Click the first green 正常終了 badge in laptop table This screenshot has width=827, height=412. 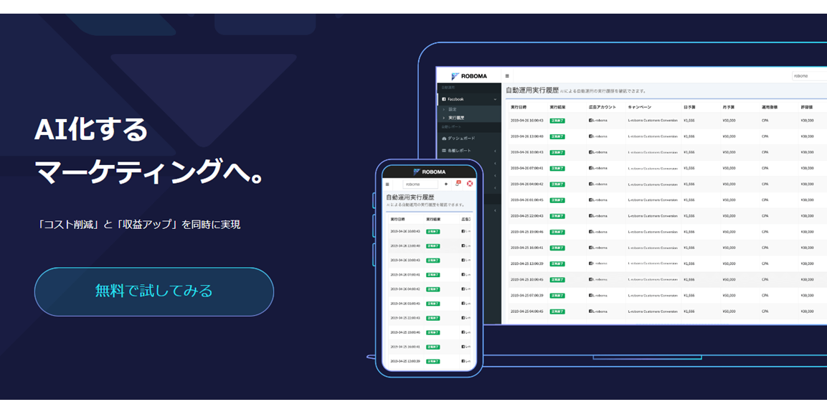click(557, 121)
